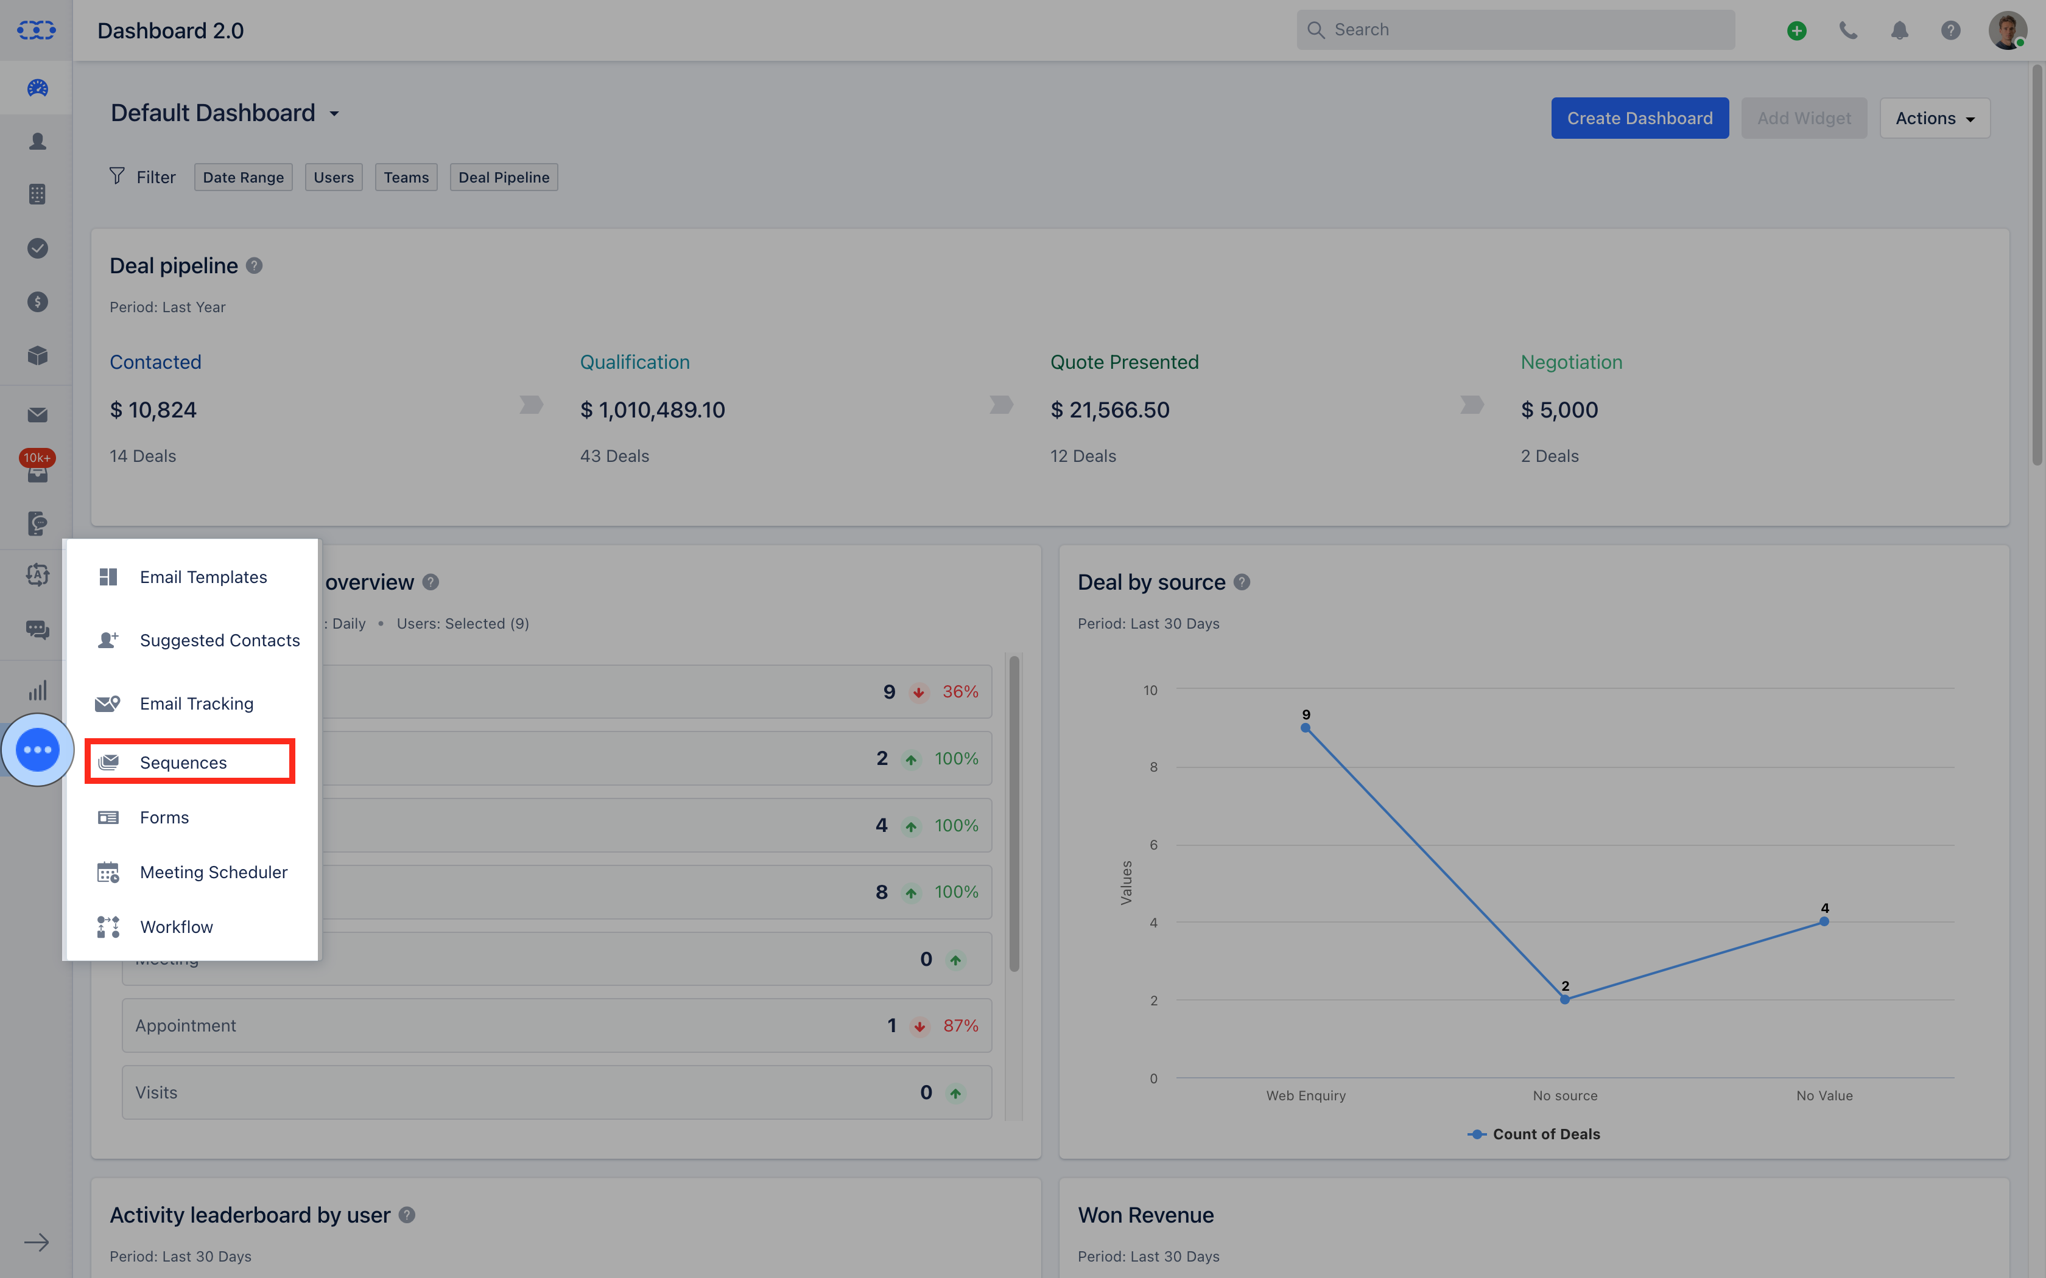The height and width of the screenshot is (1278, 2046).
Task: Select the Deals dollar icon in sidebar
Action: click(x=37, y=302)
